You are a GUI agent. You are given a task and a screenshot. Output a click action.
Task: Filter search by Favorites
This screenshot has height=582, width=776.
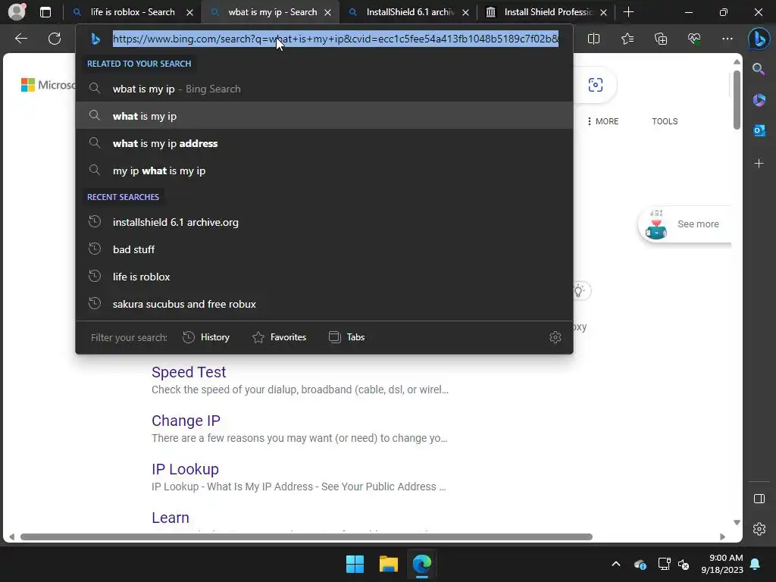[279, 337]
